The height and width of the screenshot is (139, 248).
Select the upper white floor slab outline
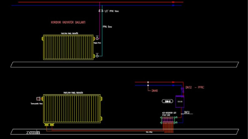click(125, 65)
